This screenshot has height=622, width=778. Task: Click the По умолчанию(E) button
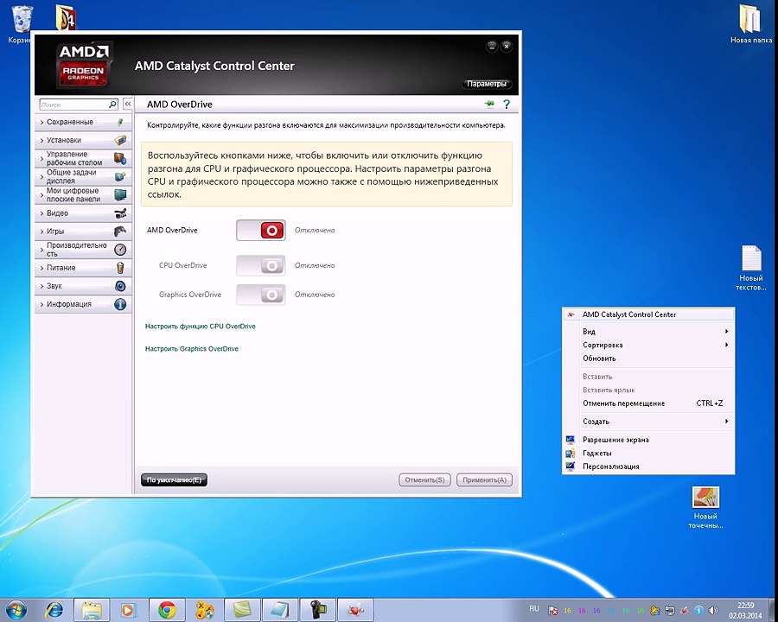(174, 479)
